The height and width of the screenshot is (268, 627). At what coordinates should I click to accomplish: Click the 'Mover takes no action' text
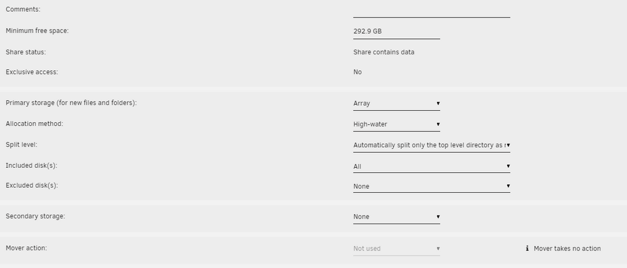pos(567,249)
